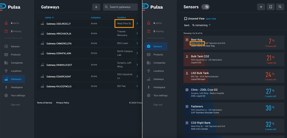Viewport: 287px width, 138px height.
Task: Open the Privacy Policy link
Action: [x=62, y=103]
